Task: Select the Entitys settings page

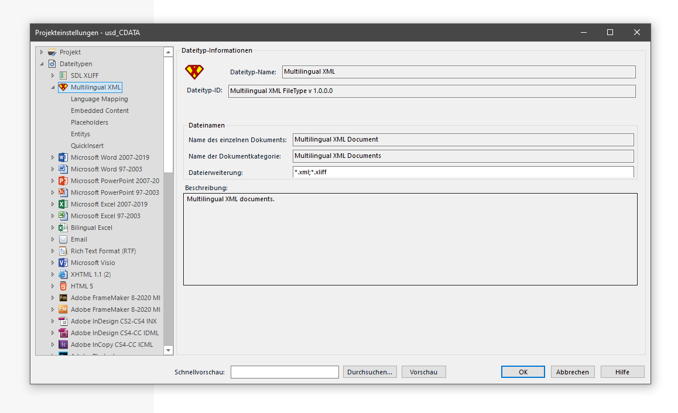Action: point(80,134)
